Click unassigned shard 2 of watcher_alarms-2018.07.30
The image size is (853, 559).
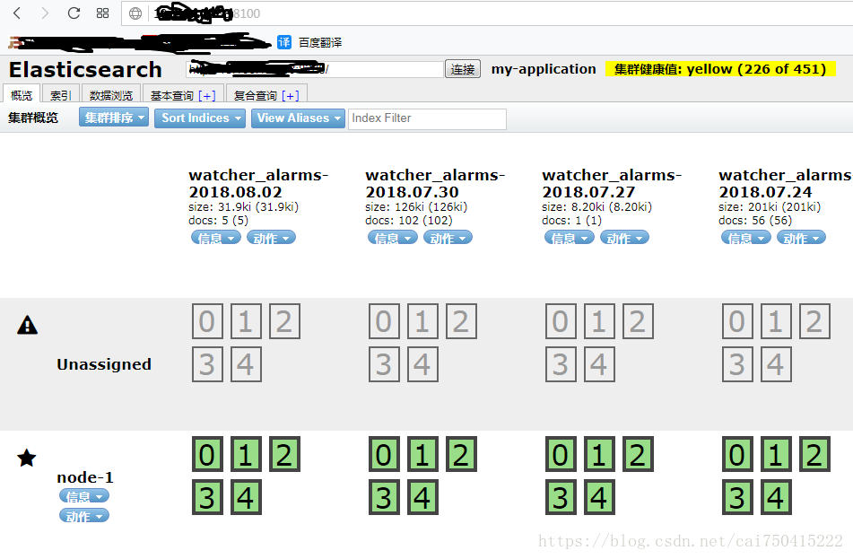click(461, 321)
